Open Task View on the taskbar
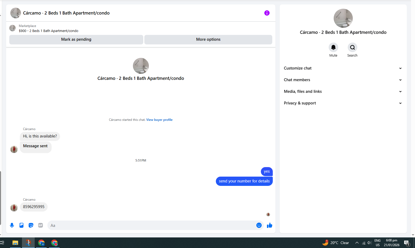Screen dimensions: 415x248 pyautogui.click(x=2, y=243)
